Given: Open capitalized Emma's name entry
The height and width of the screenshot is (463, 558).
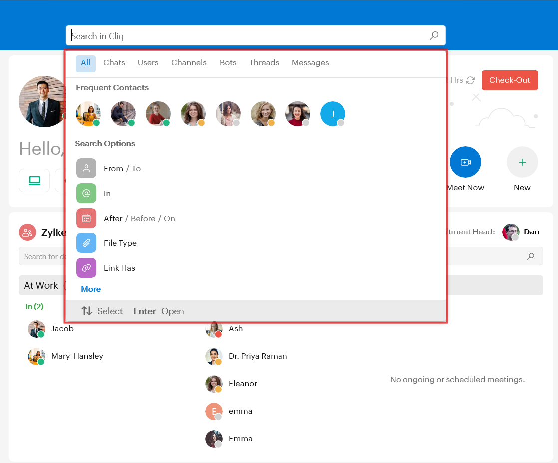Looking at the screenshot, I should pyautogui.click(x=241, y=439).
